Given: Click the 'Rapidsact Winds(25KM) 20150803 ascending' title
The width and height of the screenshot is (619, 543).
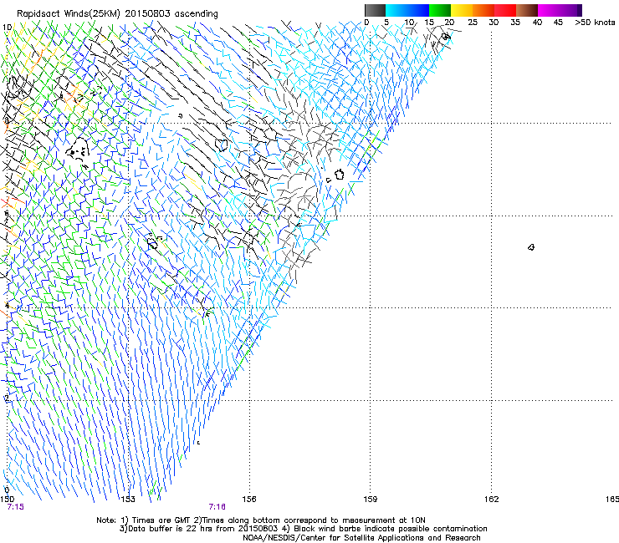Looking at the screenshot, I should click(x=117, y=13).
